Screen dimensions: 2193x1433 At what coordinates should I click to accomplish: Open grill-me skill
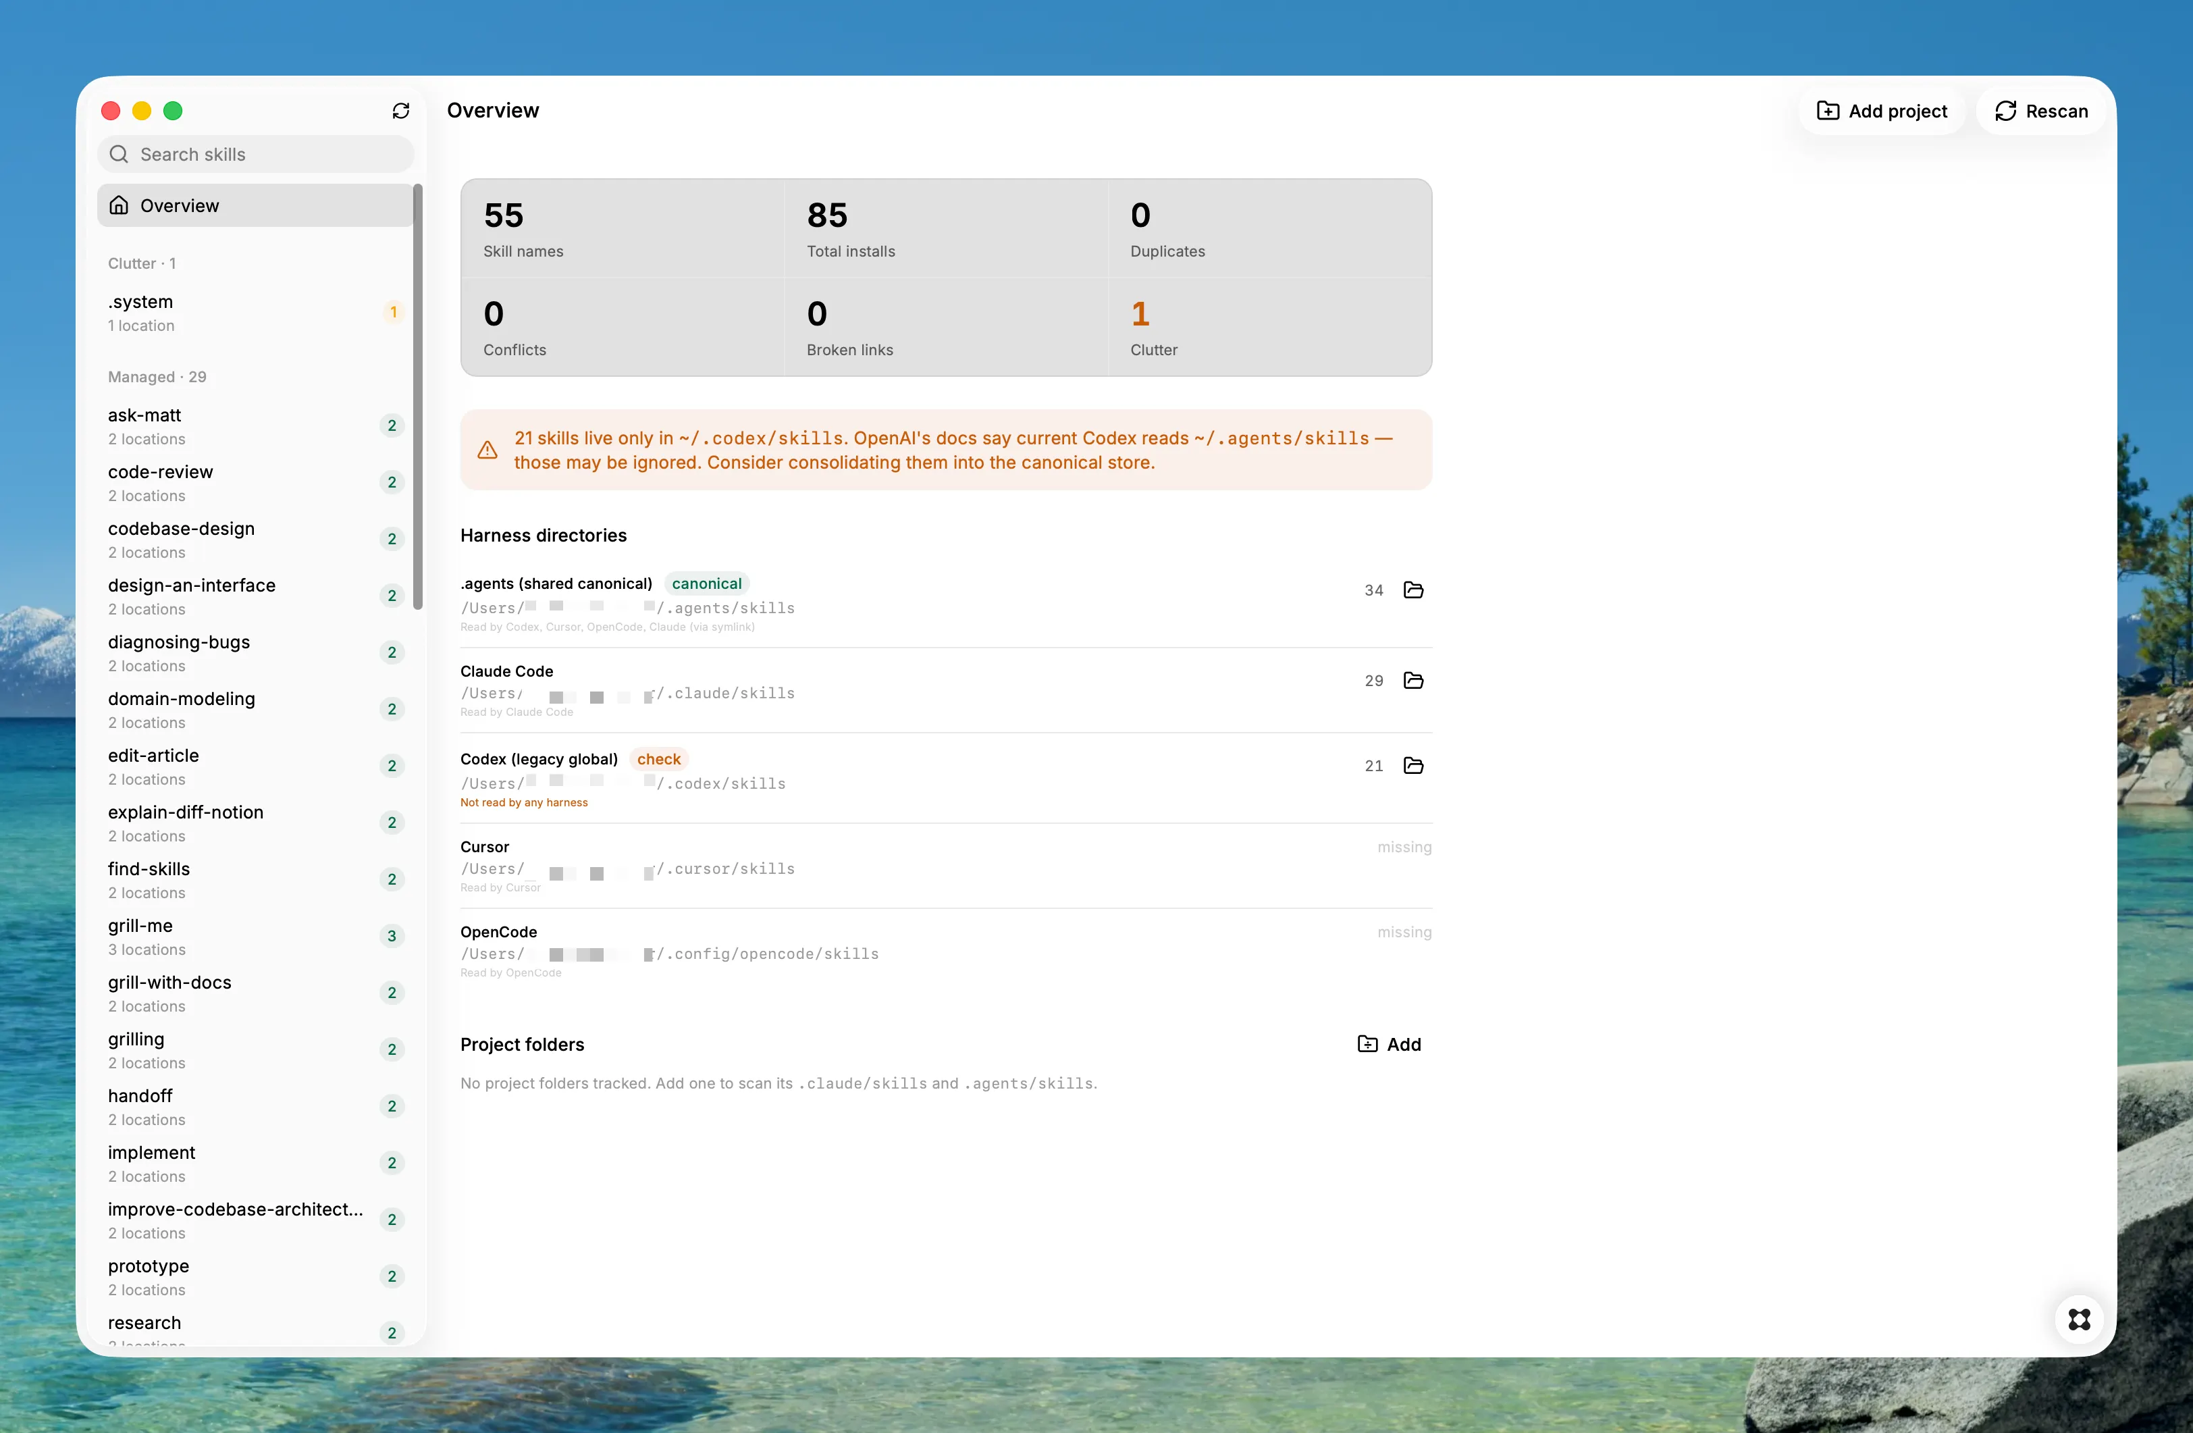click(255, 936)
